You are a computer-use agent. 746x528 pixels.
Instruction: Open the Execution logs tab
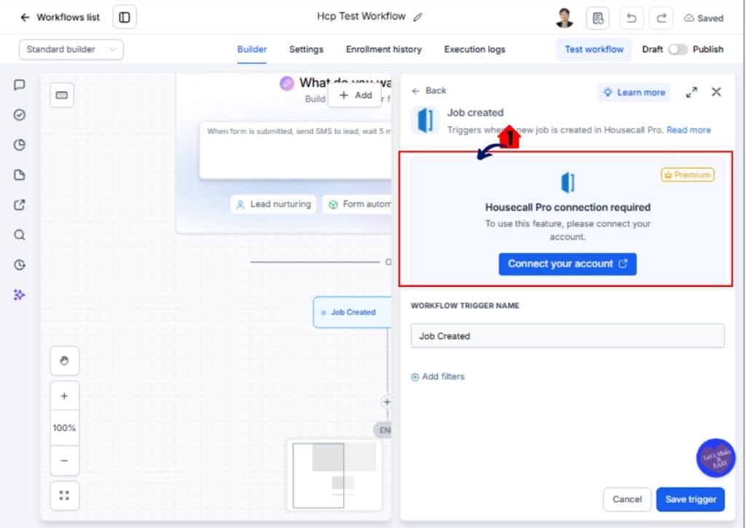coord(474,50)
